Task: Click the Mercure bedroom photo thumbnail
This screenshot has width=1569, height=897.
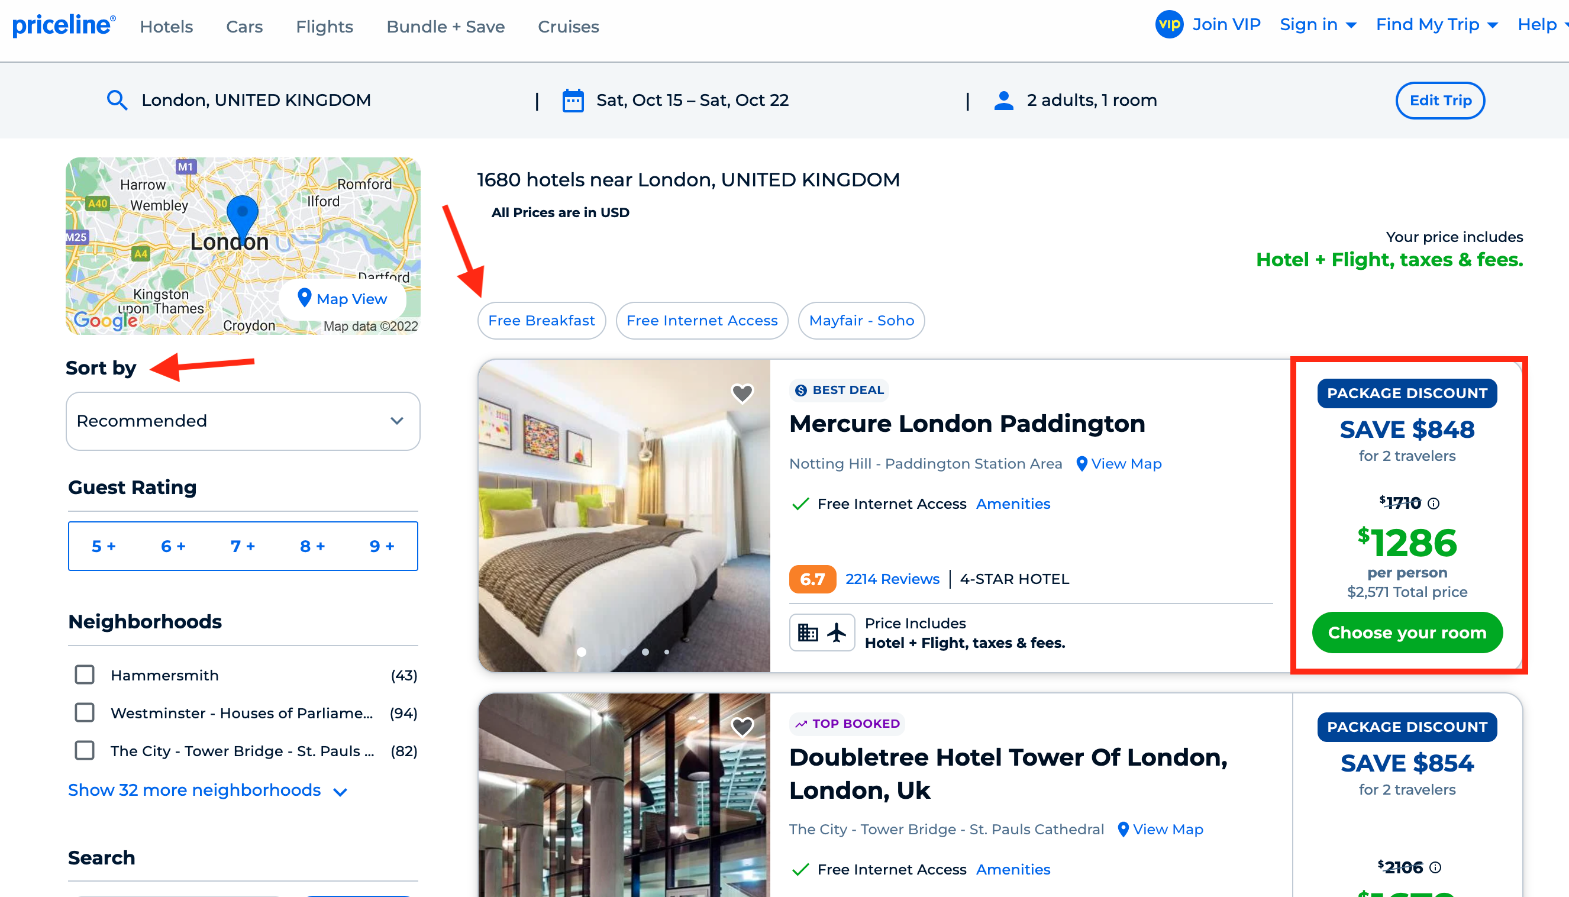Action: pos(624,515)
